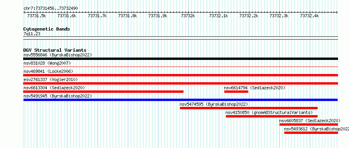The image size is (349, 148).
Task: Select the thin red nsv831028 variant line
Action: [x=181, y=67]
